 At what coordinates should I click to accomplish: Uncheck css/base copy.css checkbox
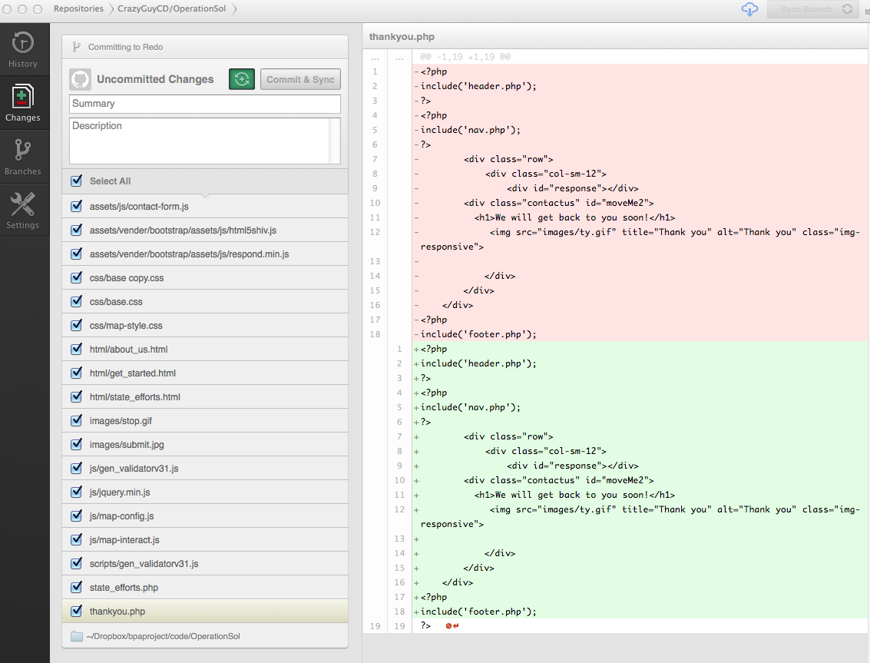77,278
